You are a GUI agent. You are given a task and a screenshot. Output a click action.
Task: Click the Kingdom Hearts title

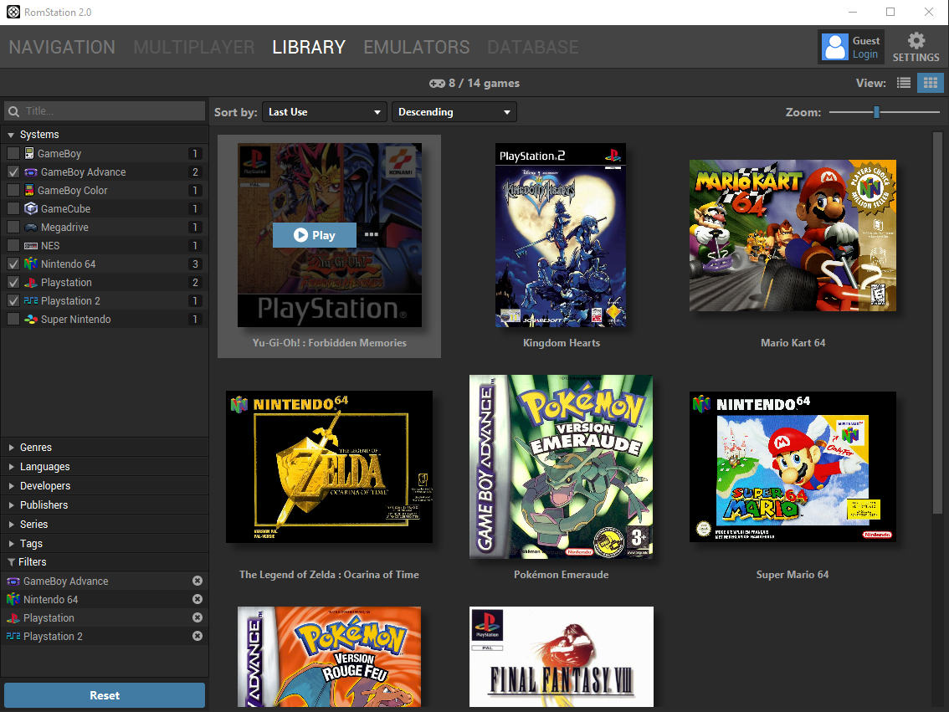(x=562, y=343)
